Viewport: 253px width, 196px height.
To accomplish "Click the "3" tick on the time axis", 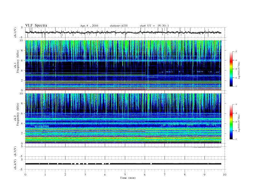I will pyautogui.click(x=85, y=175).
